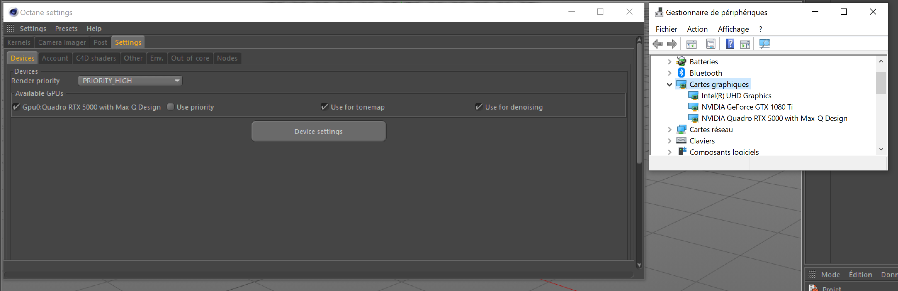Click the Octane settings scroll down arrow
The height and width of the screenshot is (291, 898).
pos(639,265)
